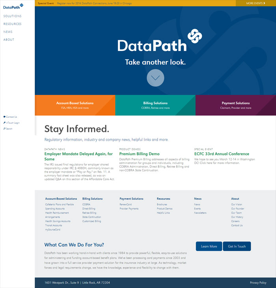This screenshot has width=276, height=288.
Task: Open the News menu
Action: 8,32
